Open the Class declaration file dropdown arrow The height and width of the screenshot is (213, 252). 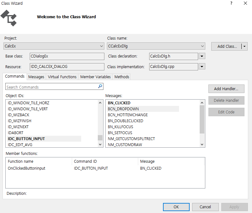[202, 56]
